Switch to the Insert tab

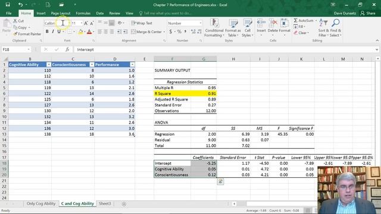click(x=41, y=13)
